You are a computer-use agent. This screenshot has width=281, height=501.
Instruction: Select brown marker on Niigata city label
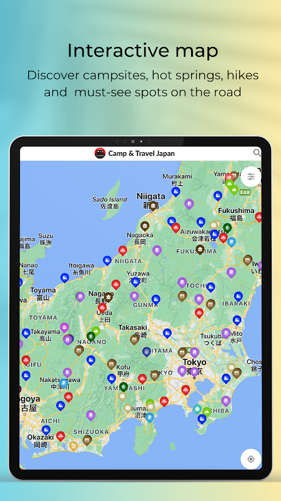coord(153,206)
